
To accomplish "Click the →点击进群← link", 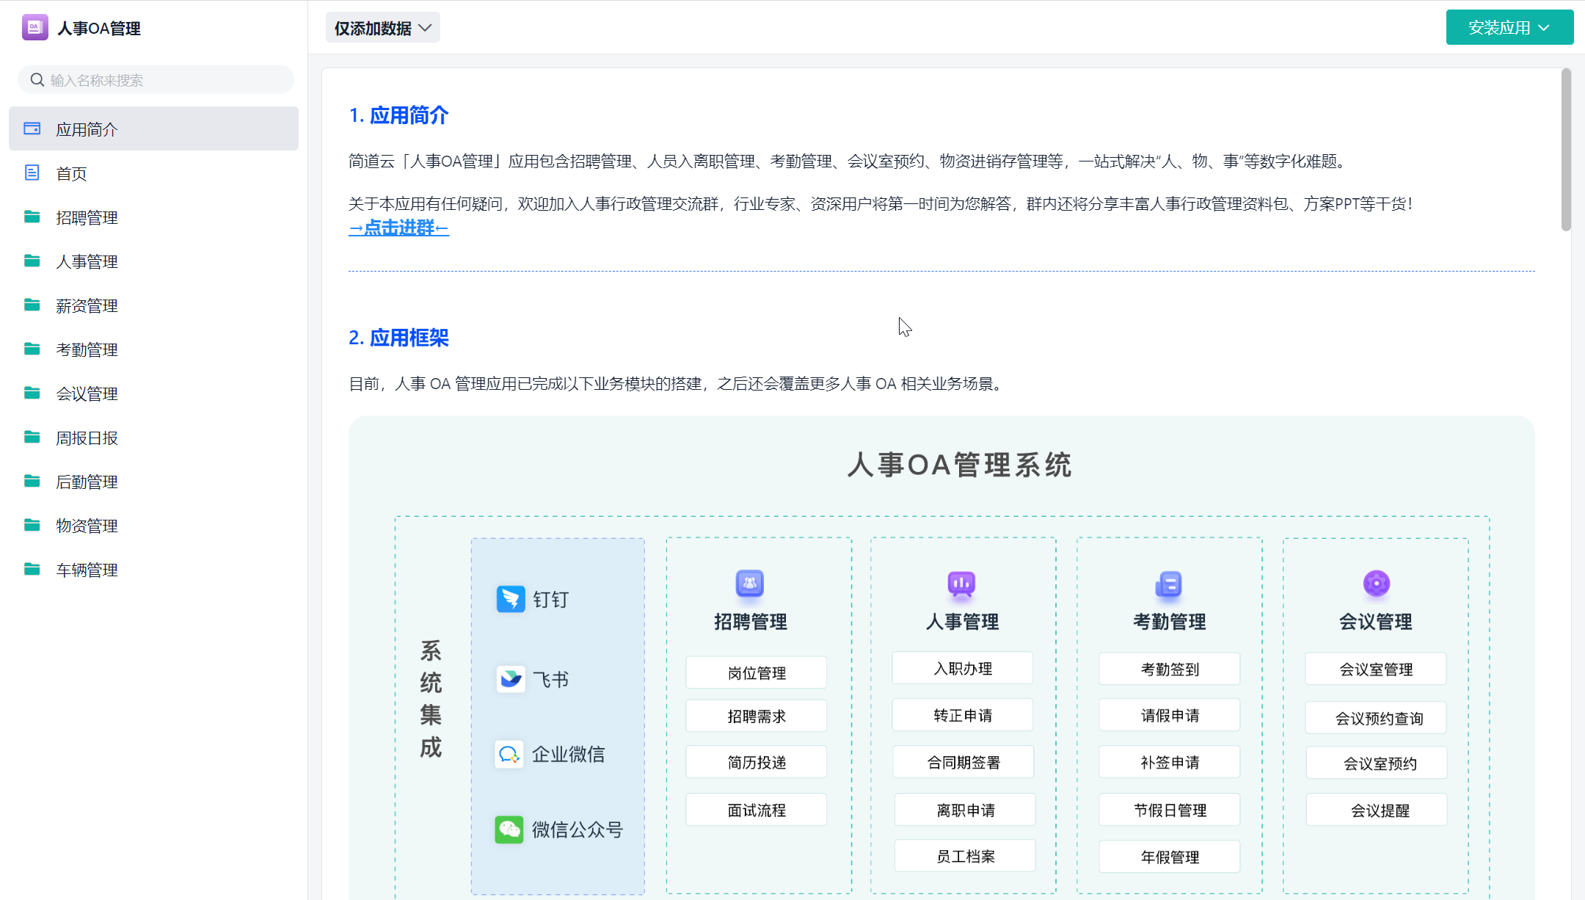I will point(398,228).
